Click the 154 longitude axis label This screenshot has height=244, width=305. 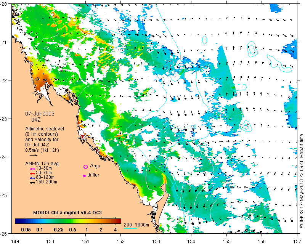point(191,241)
